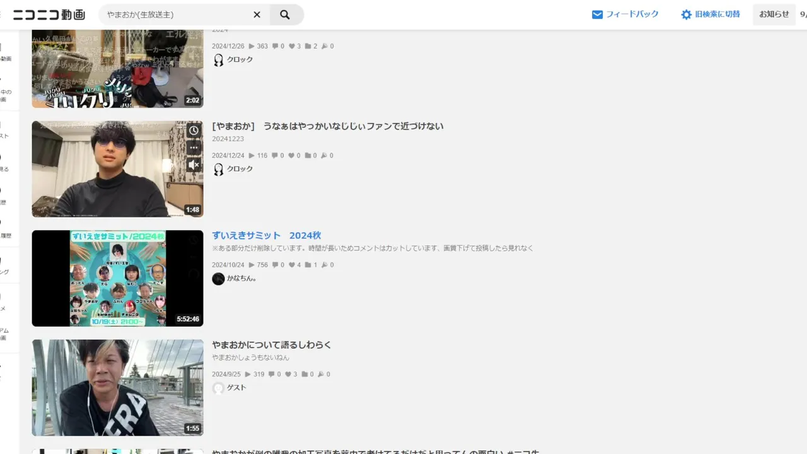
Task: Click uploader name クロック under 2024/12/24 video
Action: tap(240, 169)
